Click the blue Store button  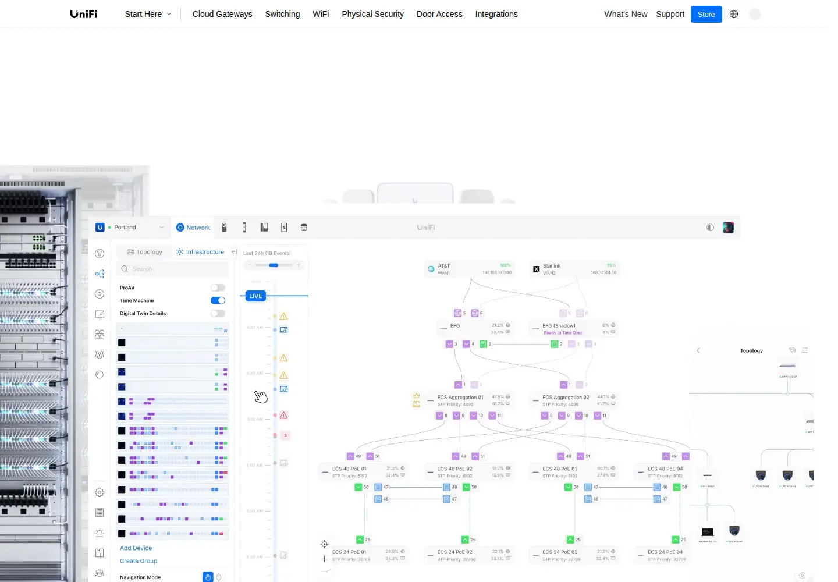click(x=706, y=14)
